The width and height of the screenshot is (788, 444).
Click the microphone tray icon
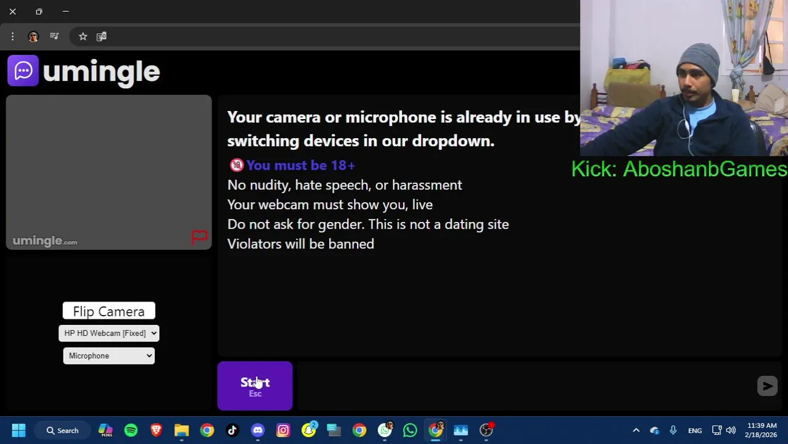pyautogui.click(x=673, y=430)
